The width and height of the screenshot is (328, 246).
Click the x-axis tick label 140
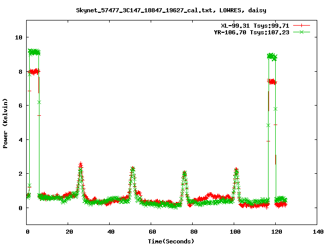[x=317, y=232]
